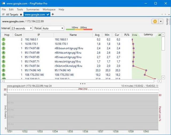This screenshot has height=135, width=171.
Task: Click the checkmark on the www.google.com tab
Action: point(48,14)
